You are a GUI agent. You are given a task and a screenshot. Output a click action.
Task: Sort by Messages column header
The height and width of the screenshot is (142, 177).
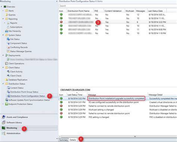141,11
